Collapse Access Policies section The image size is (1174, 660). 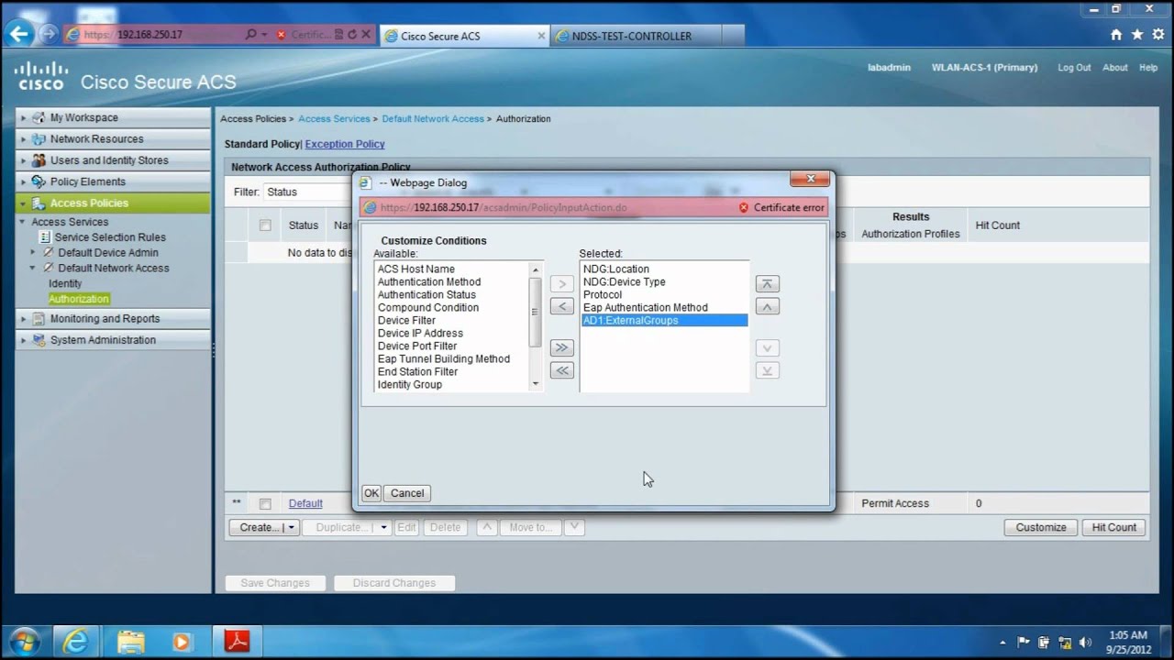point(24,203)
